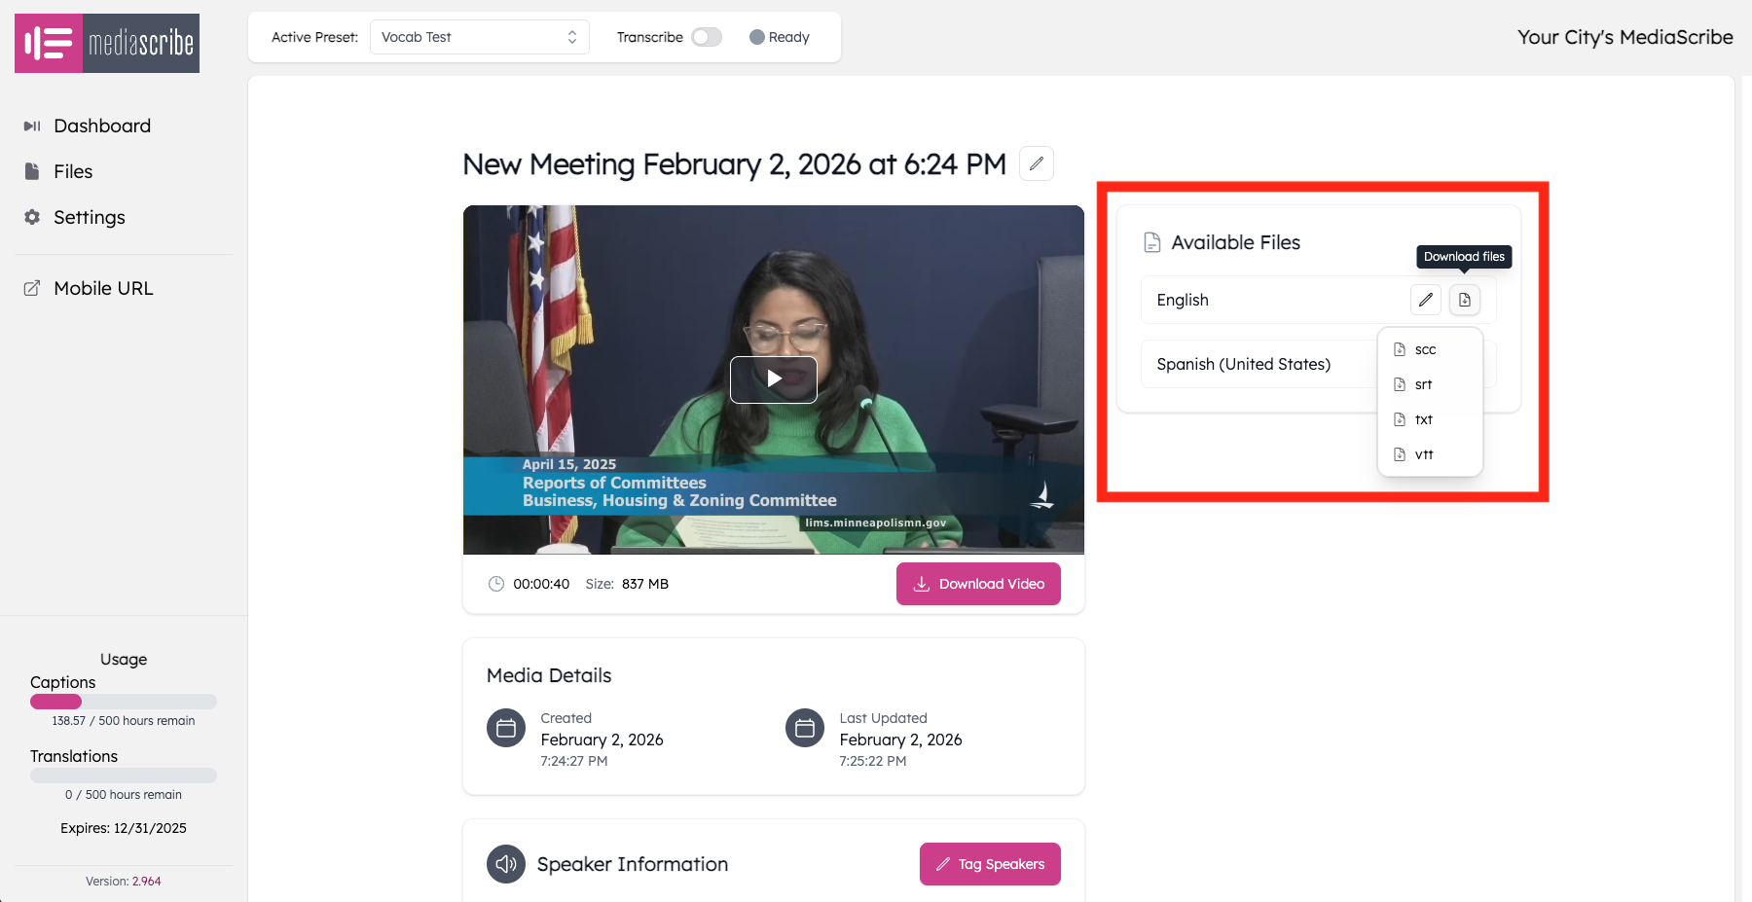1752x902 pixels.
Task: Click the Available Files document icon
Action: click(1152, 242)
